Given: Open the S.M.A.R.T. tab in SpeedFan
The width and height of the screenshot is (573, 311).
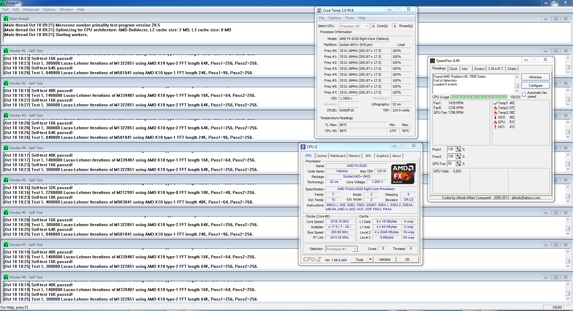Looking at the screenshot, I should point(496,69).
